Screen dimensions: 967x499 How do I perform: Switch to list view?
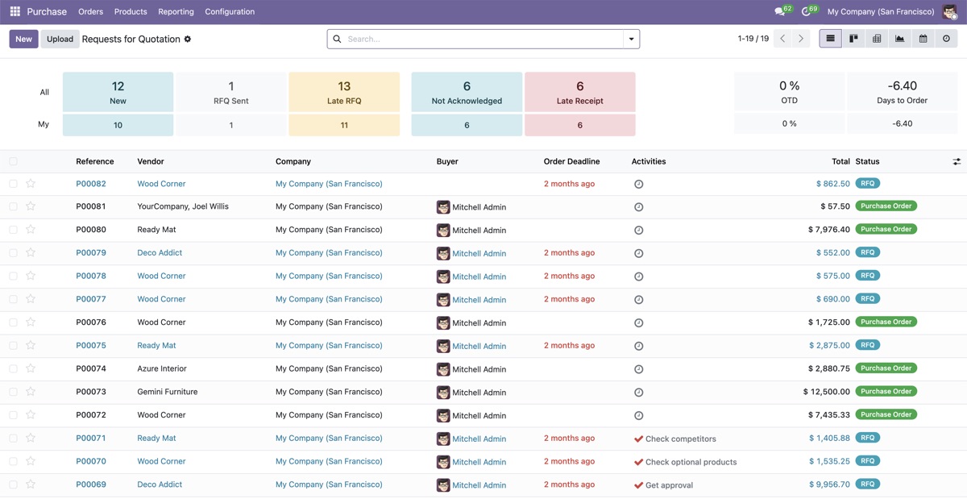pyautogui.click(x=831, y=38)
